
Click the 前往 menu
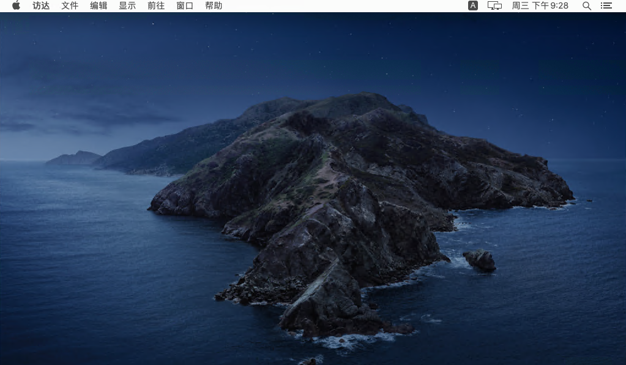[x=156, y=6]
